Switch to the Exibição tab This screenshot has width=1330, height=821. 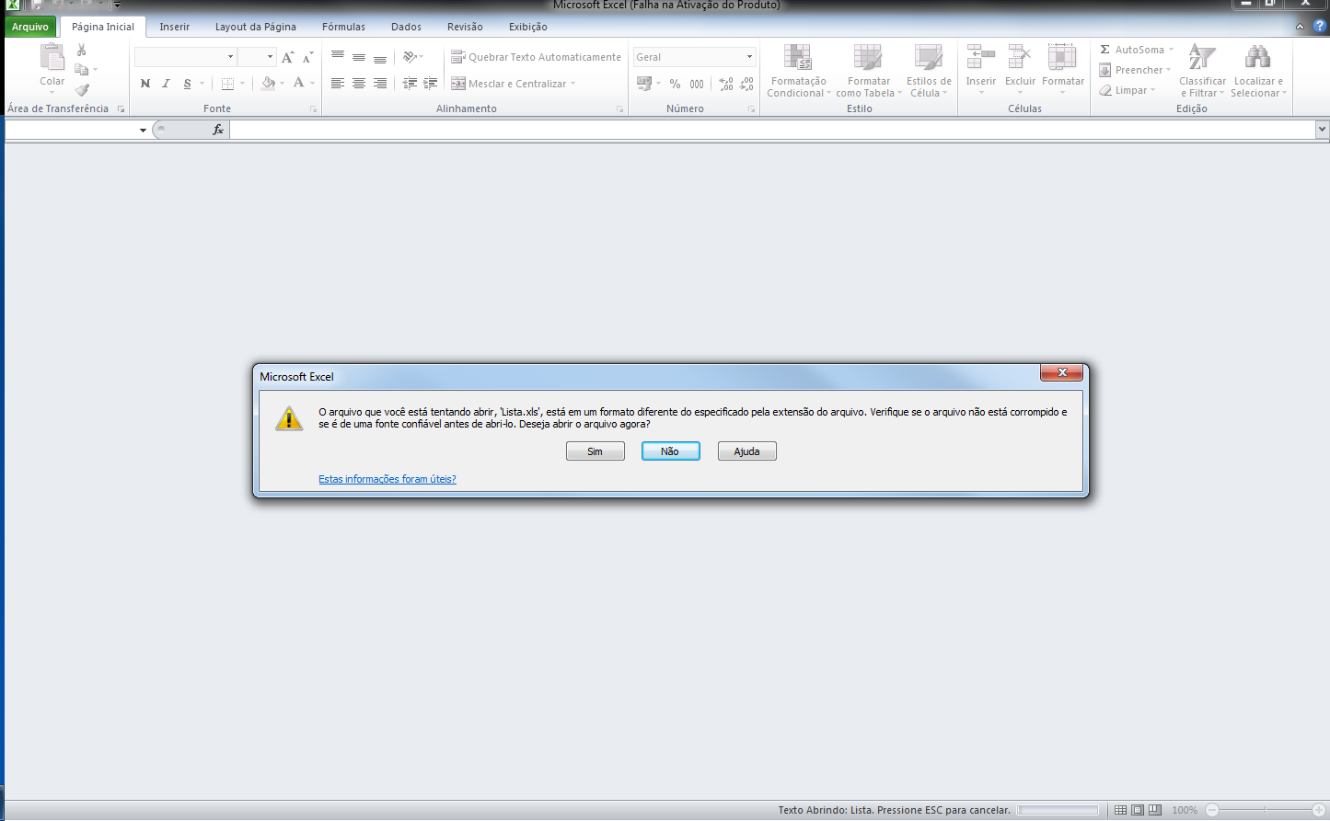tap(528, 27)
